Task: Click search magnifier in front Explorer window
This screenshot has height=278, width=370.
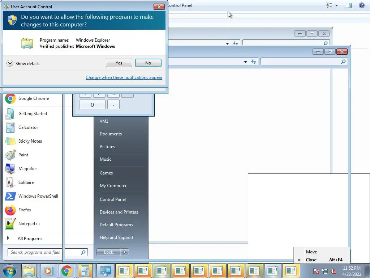Action: [x=343, y=62]
